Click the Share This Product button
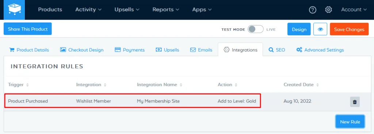 click(x=28, y=29)
